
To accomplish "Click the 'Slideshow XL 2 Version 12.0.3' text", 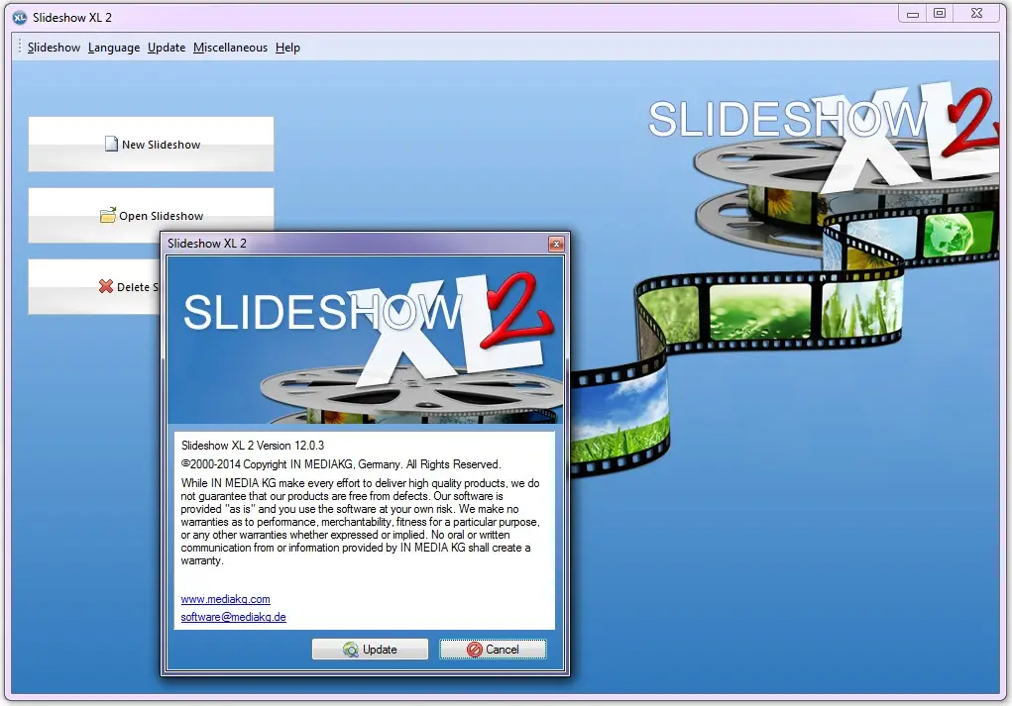I will point(253,446).
